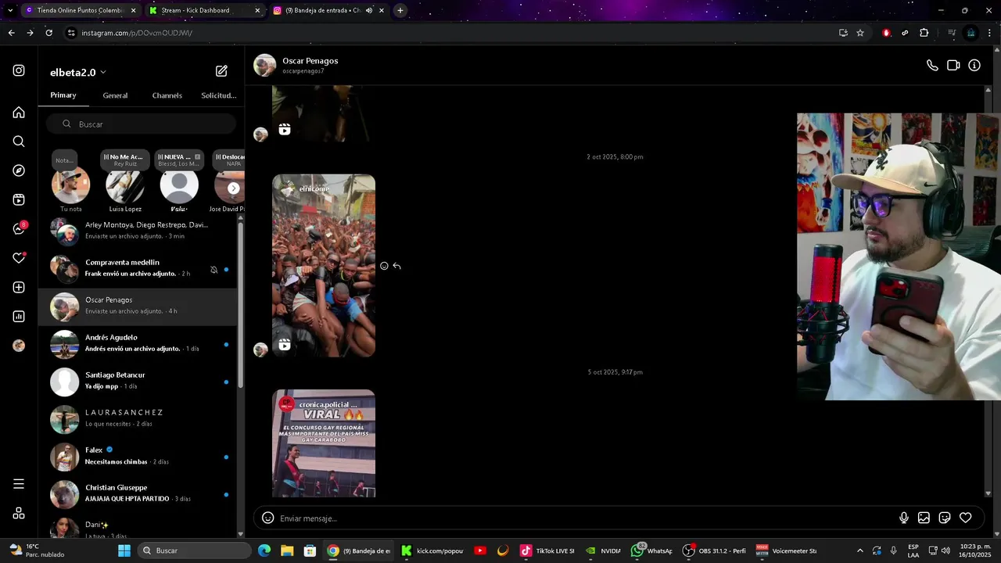Open the Meta apps grid icon in the sidebar
This screenshot has width=1001, height=563.
[19, 513]
